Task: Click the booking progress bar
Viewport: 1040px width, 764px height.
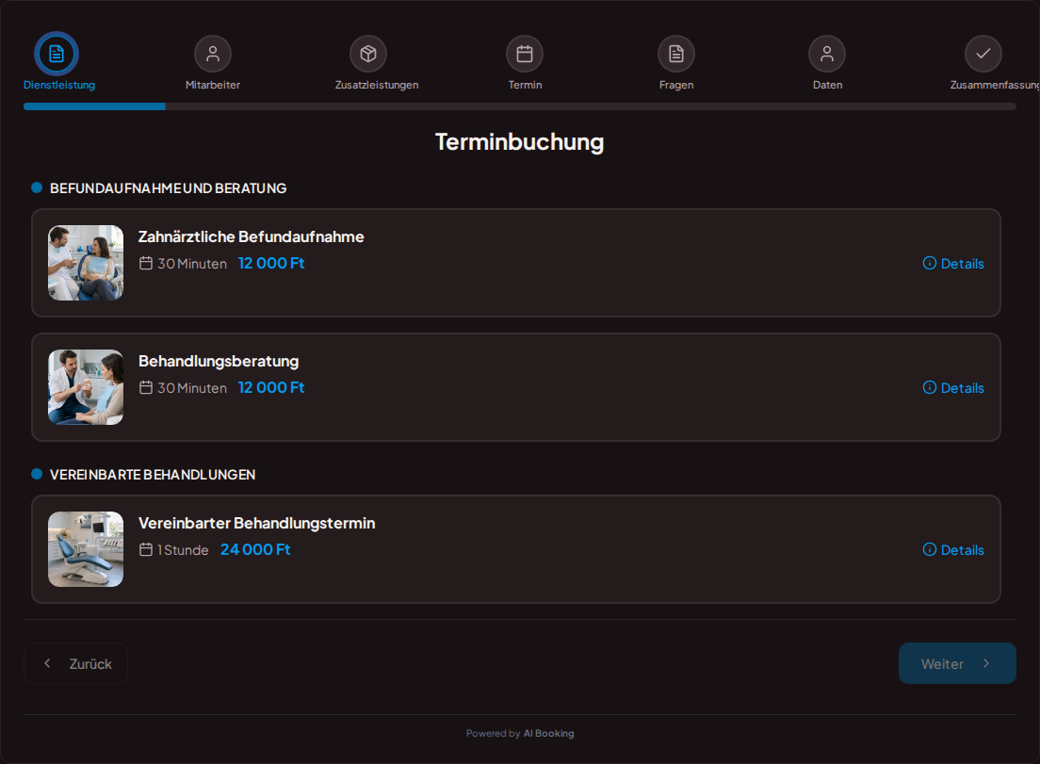Action: coord(519,106)
